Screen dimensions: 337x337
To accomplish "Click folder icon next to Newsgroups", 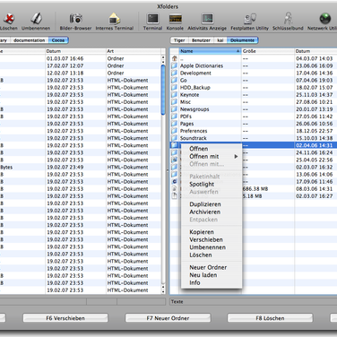I will click(x=175, y=109).
